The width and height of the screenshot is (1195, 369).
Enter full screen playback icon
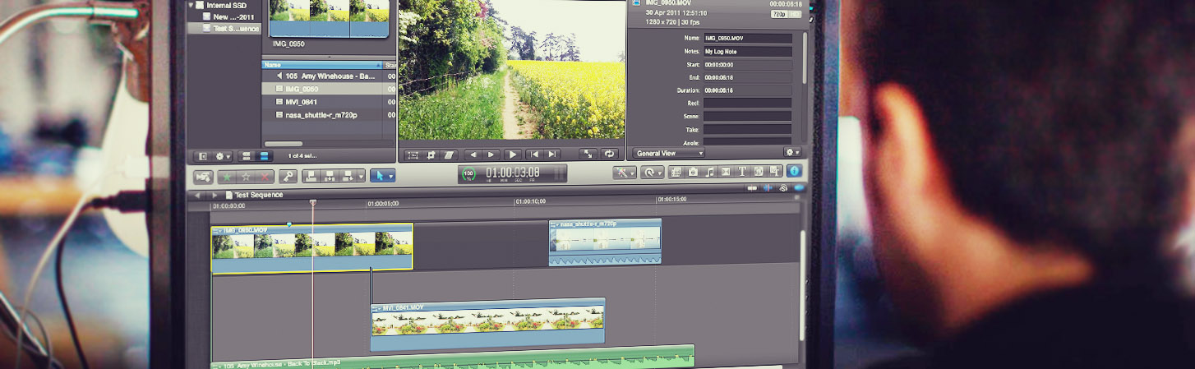click(588, 154)
